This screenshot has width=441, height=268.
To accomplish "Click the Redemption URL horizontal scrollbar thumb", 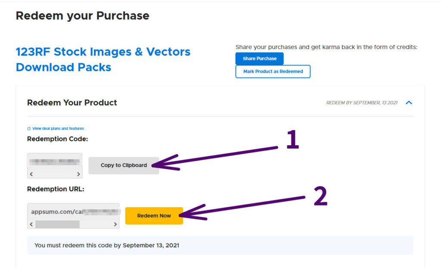I will 57,224.
